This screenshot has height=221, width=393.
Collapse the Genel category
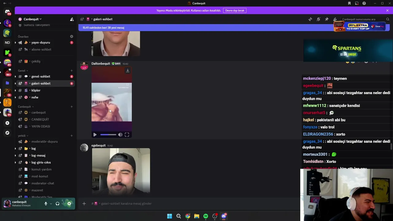[23, 71]
